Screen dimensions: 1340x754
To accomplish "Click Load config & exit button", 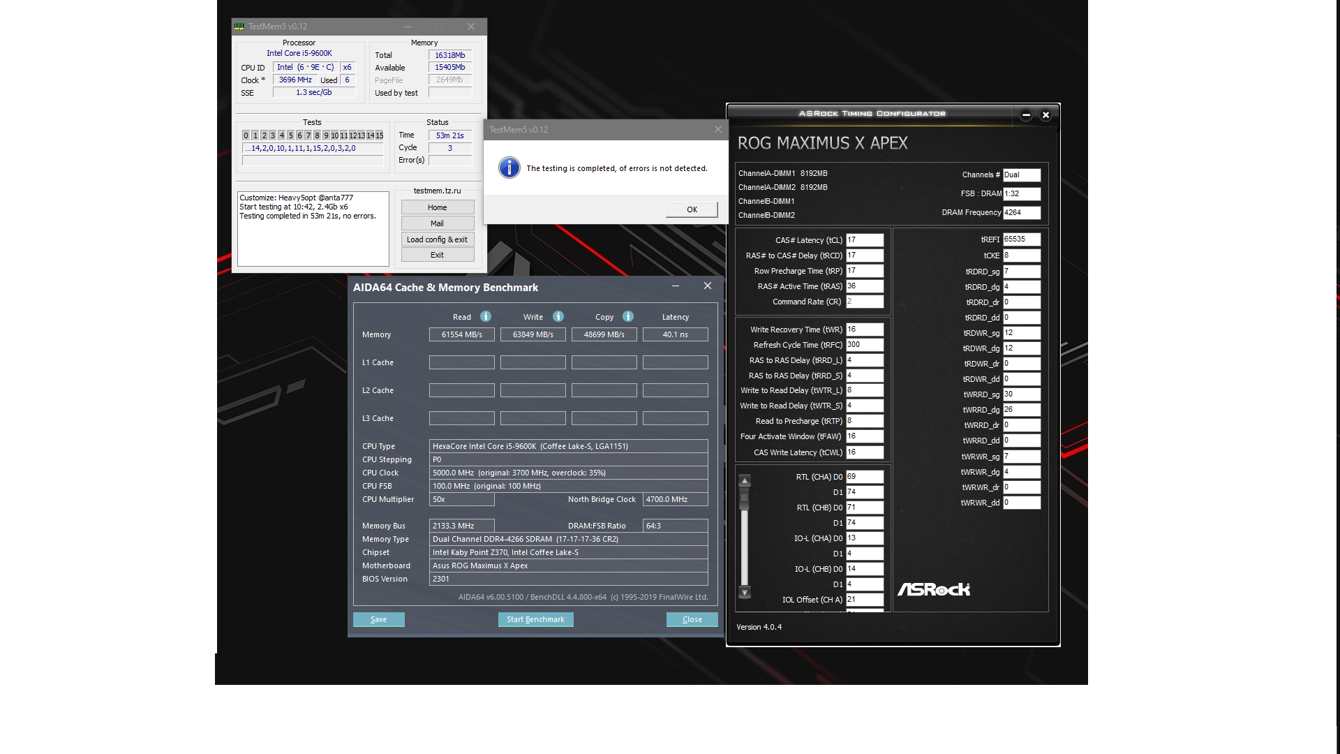I will (x=437, y=239).
